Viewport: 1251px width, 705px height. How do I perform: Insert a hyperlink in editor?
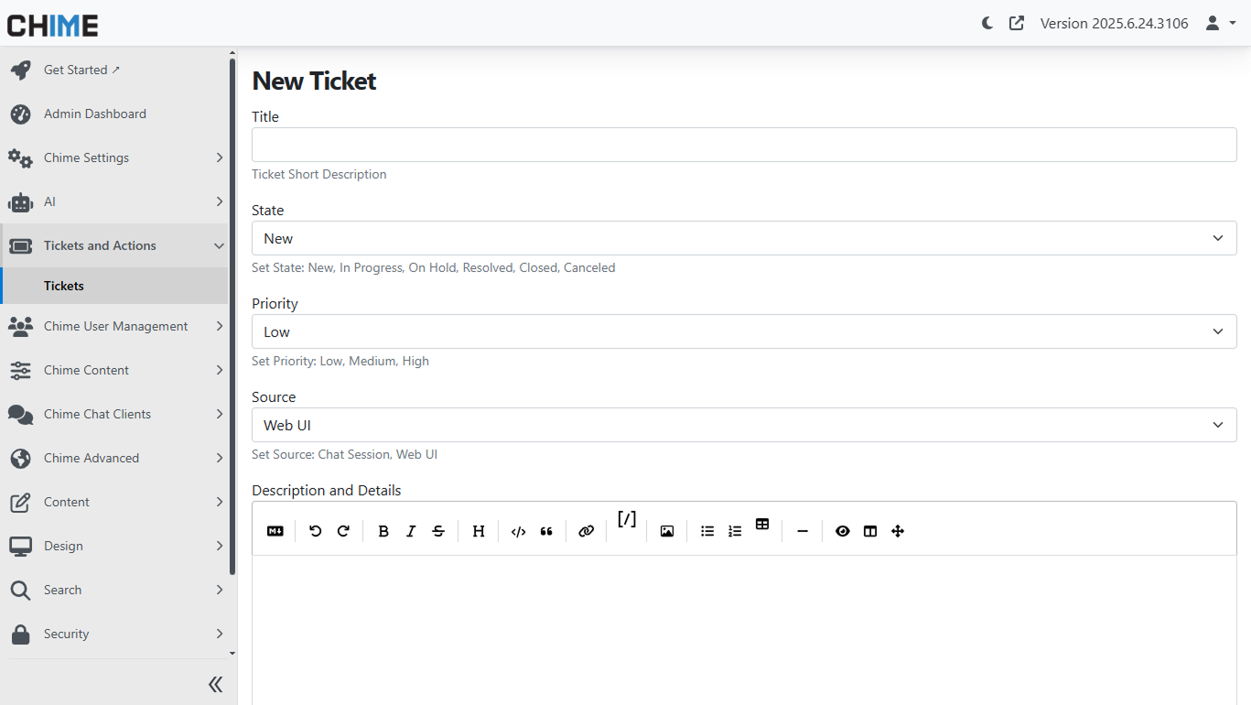pos(587,531)
